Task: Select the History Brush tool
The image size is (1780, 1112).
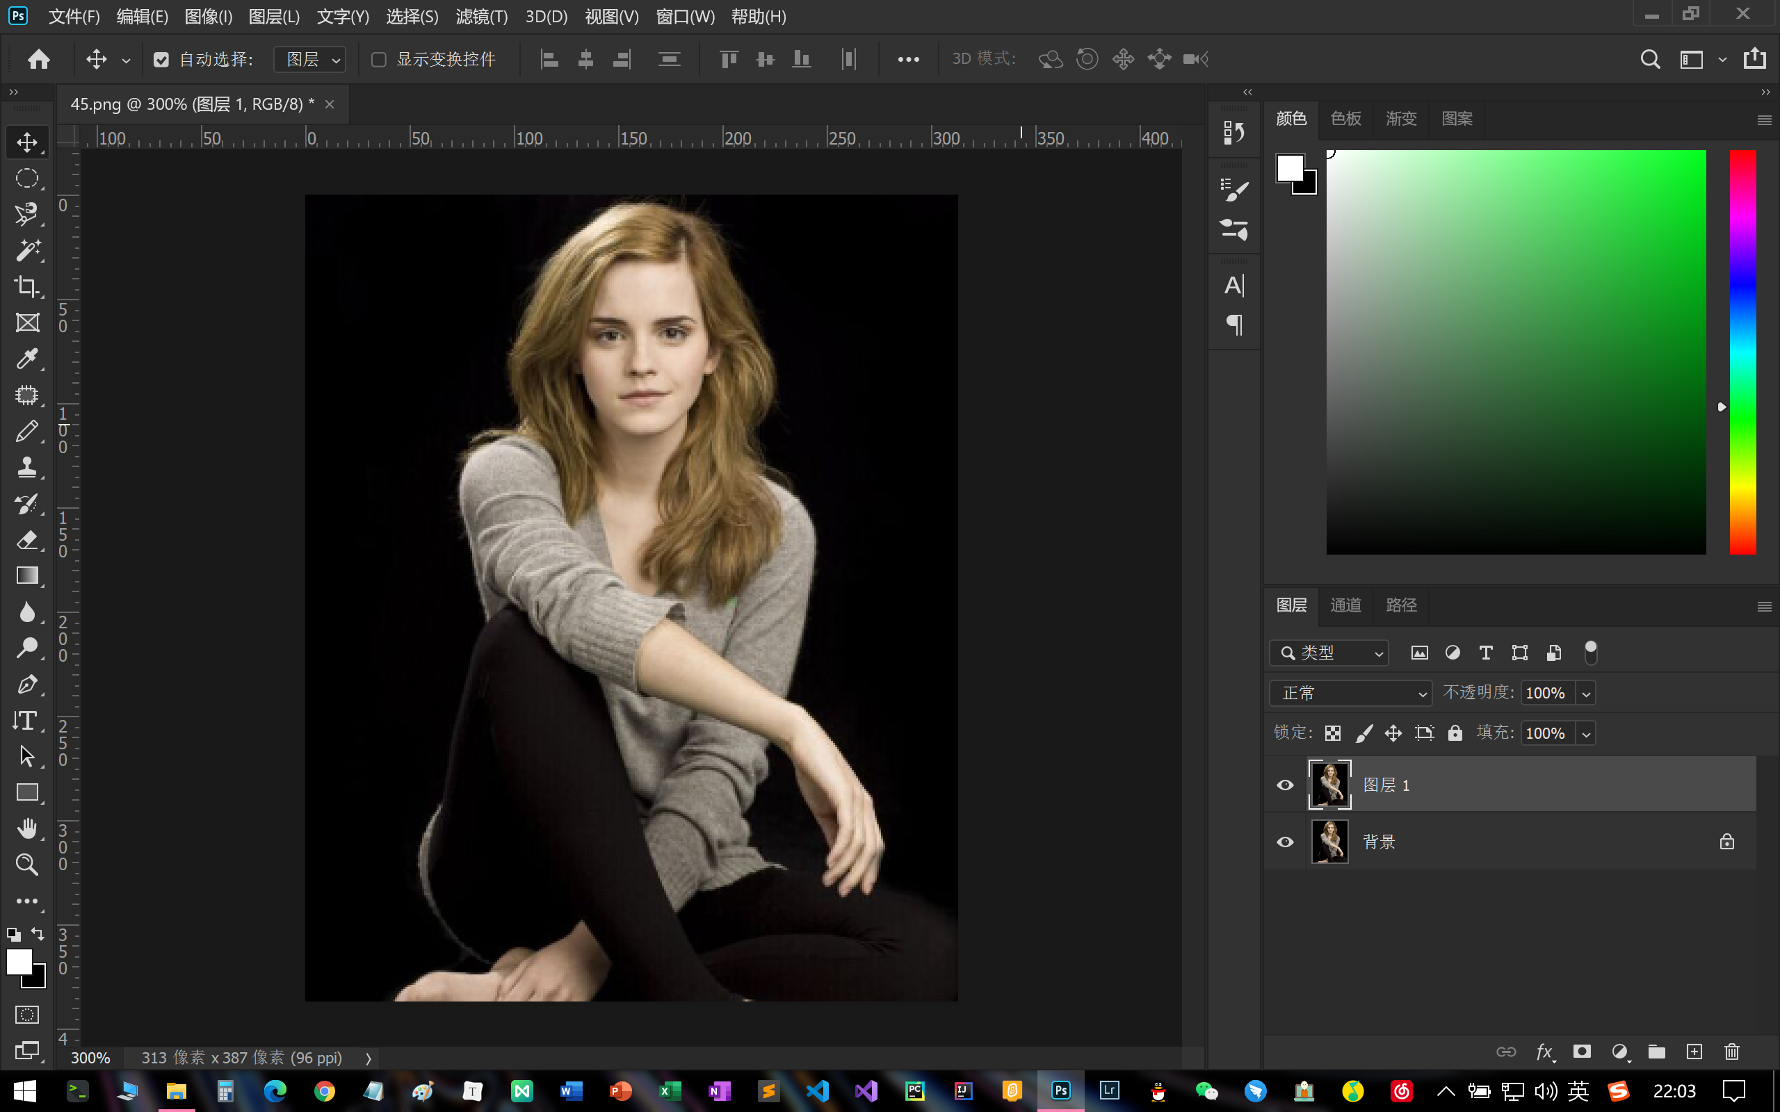Action: [x=27, y=503]
